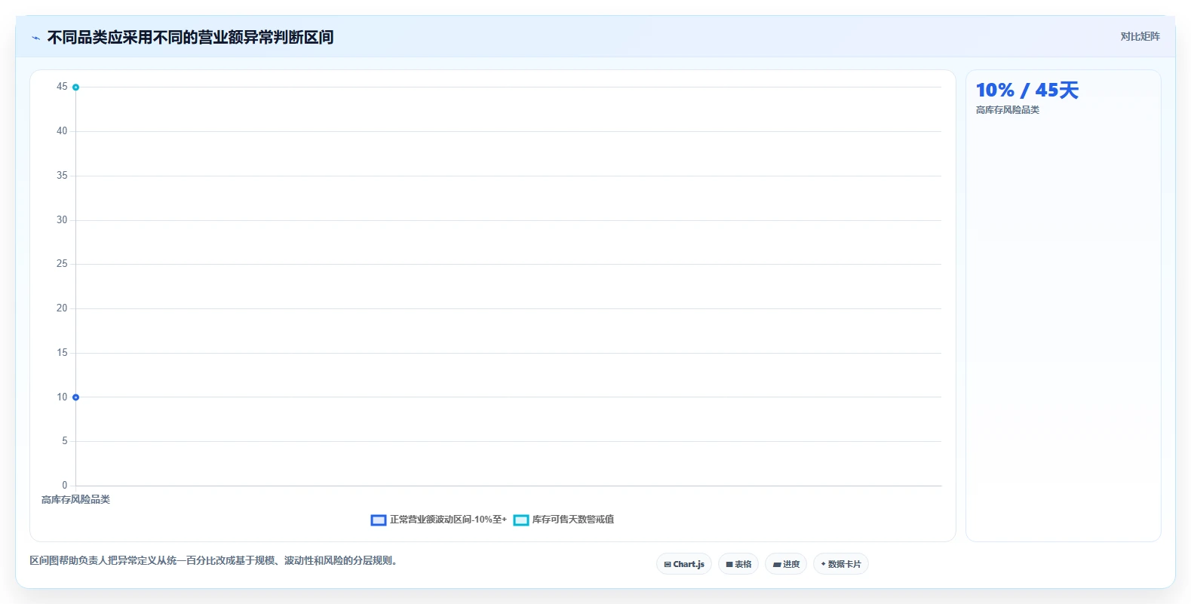Click the cyan data point at 45
This screenshot has width=1191, height=604.
click(x=75, y=87)
